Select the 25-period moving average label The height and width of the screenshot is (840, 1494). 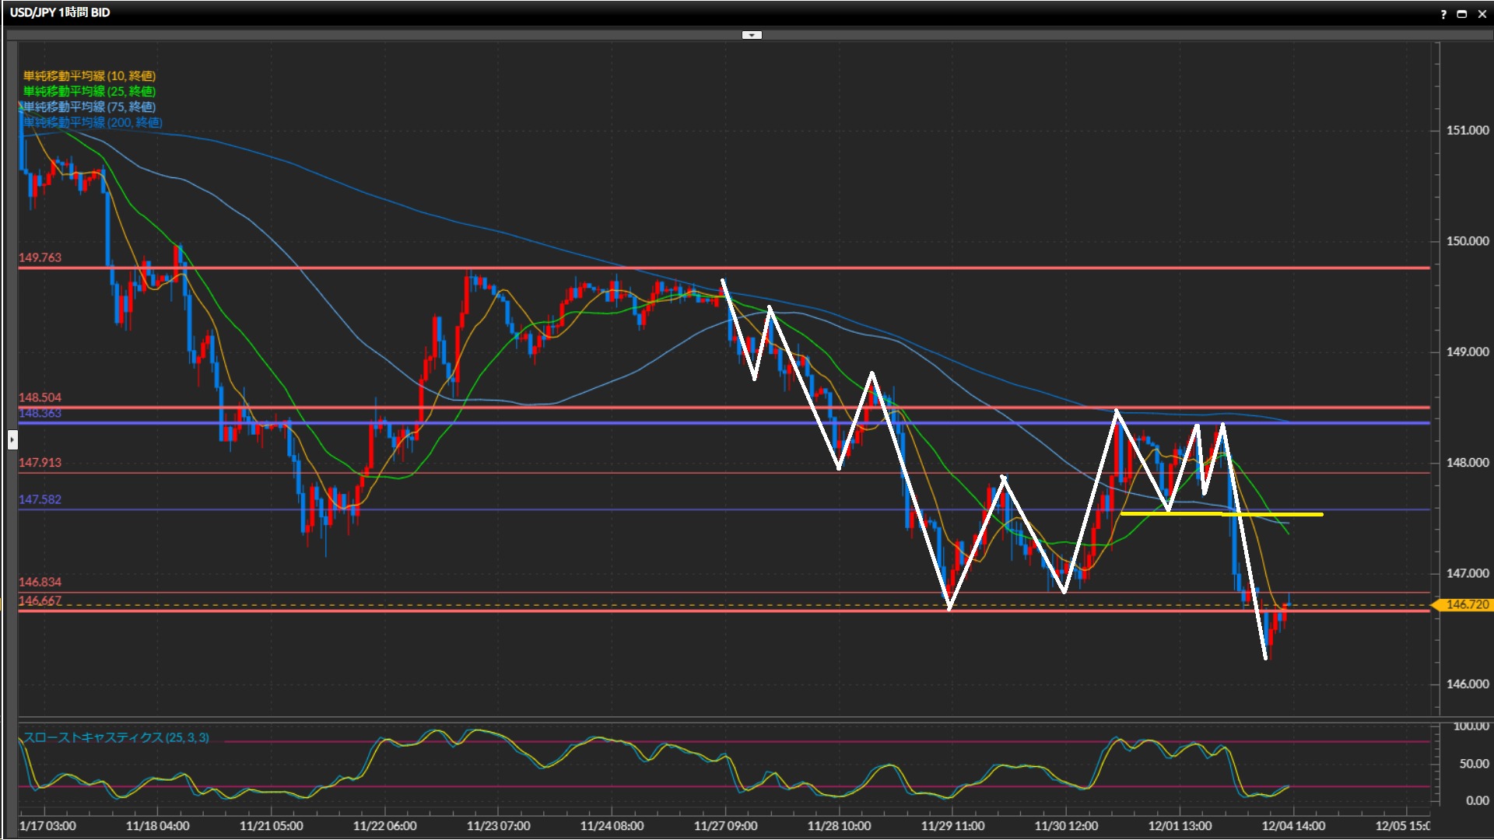coord(89,91)
